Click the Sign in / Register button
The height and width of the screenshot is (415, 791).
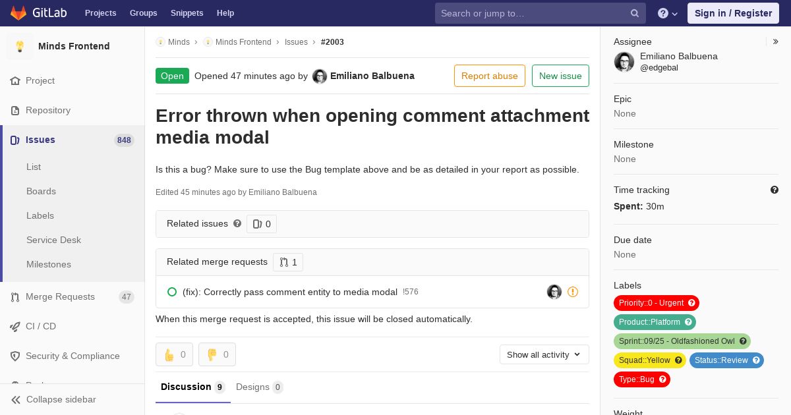pyautogui.click(x=733, y=13)
